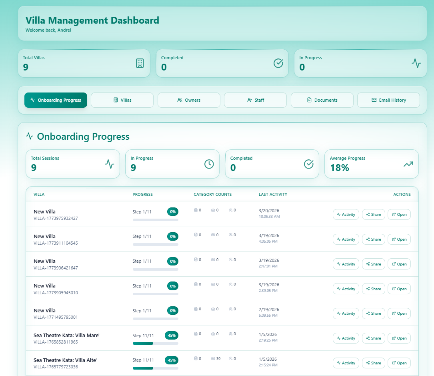Open villa VILLA-1773905945010

[399, 289]
